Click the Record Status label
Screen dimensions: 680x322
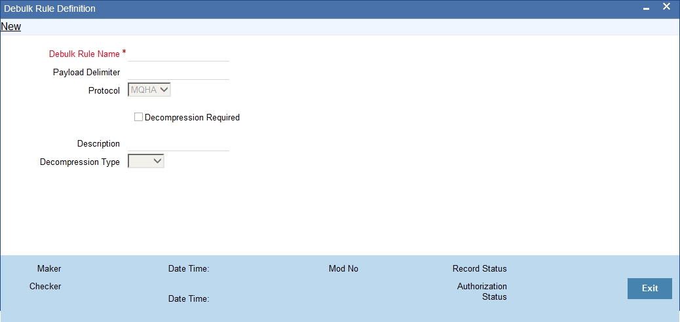(x=480, y=269)
